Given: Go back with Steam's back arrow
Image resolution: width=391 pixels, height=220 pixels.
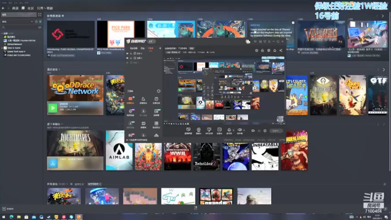Looking at the screenshot, I should pyautogui.click(x=3, y=8).
